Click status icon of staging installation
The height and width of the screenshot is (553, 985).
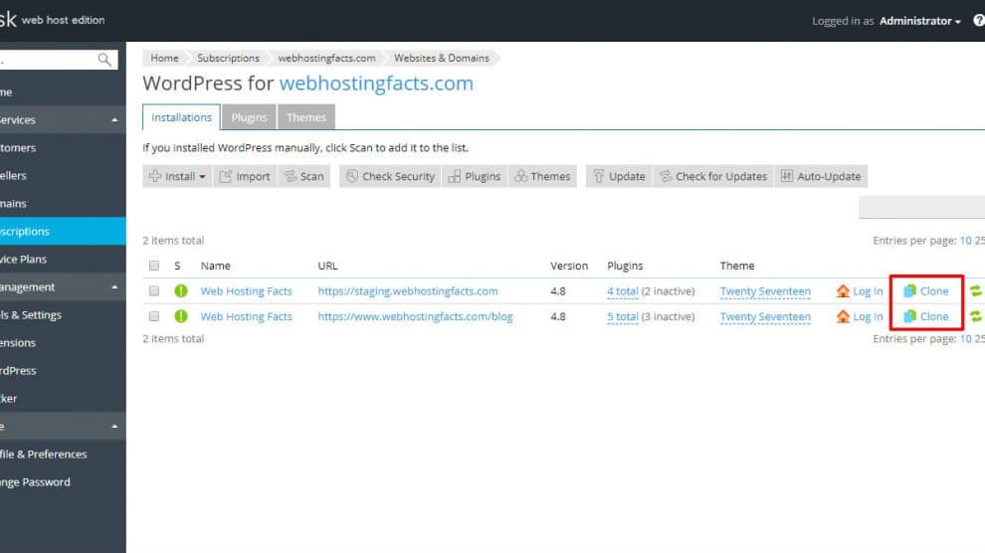(x=181, y=290)
